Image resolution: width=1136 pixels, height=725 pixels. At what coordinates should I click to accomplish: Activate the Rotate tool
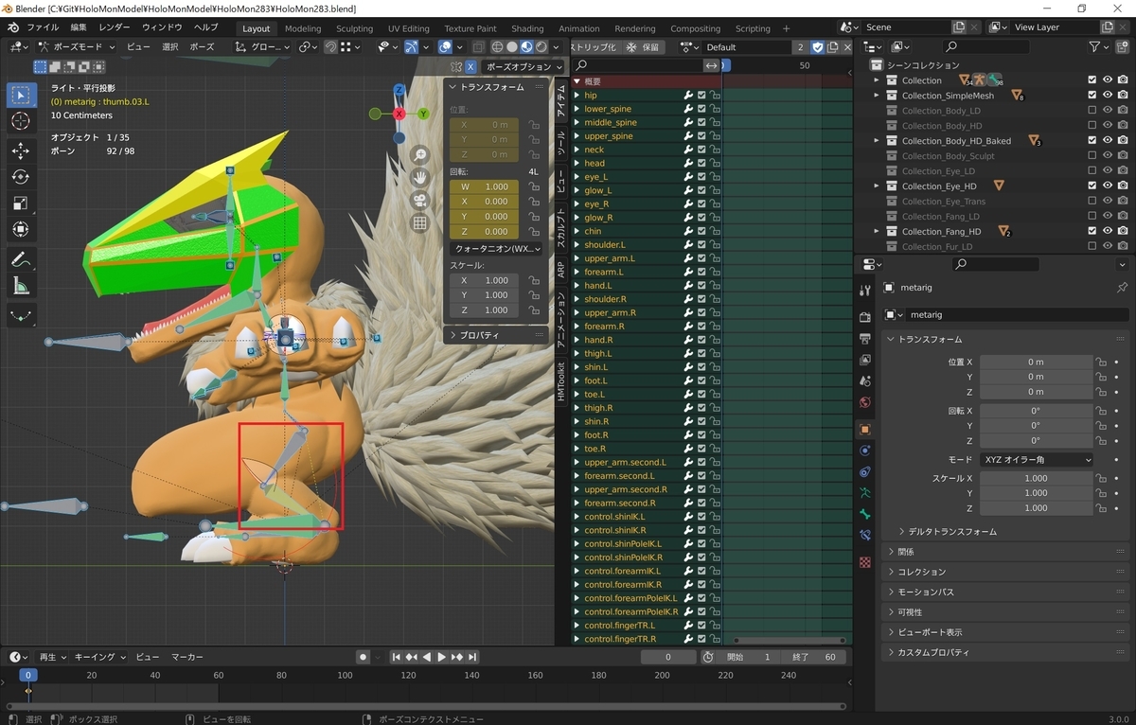pos(22,177)
